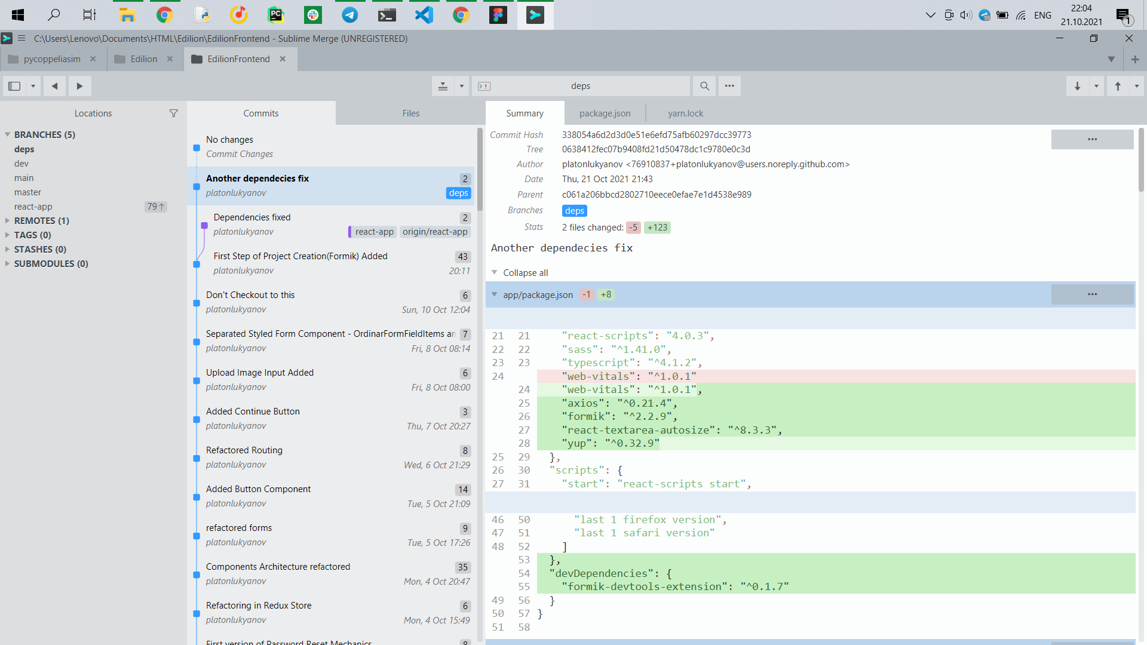Image resolution: width=1147 pixels, height=645 pixels.
Task: Click the Pull down-arrow button
Action: (x=1077, y=86)
